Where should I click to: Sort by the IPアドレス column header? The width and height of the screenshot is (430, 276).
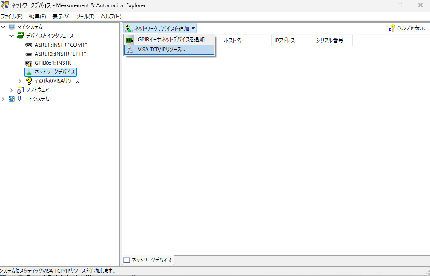click(x=292, y=41)
